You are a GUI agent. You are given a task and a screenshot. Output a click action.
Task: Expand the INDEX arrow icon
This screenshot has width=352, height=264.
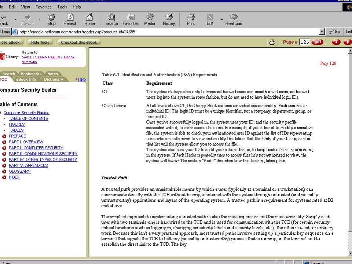point(4,177)
